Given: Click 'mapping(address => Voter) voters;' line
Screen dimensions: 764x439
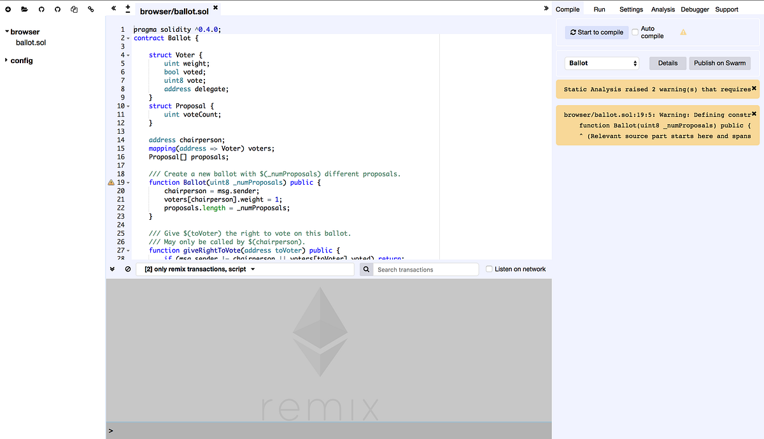Looking at the screenshot, I should click(x=211, y=148).
